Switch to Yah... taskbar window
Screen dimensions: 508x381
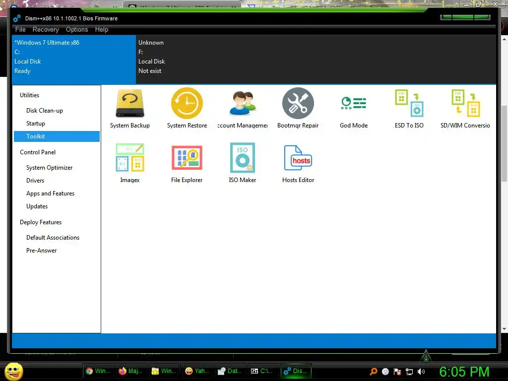197,371
